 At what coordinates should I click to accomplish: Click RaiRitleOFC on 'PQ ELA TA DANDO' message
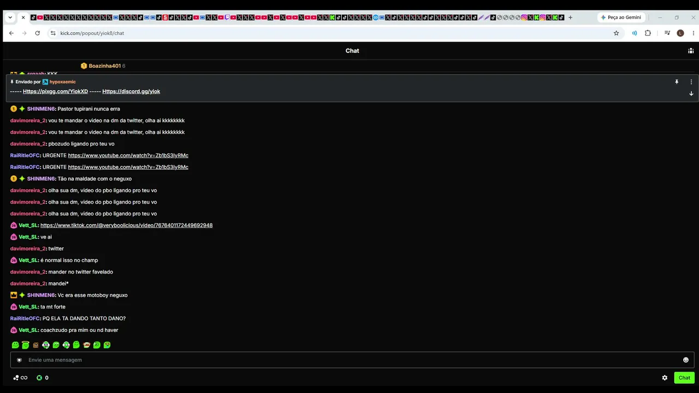(25, 318)
